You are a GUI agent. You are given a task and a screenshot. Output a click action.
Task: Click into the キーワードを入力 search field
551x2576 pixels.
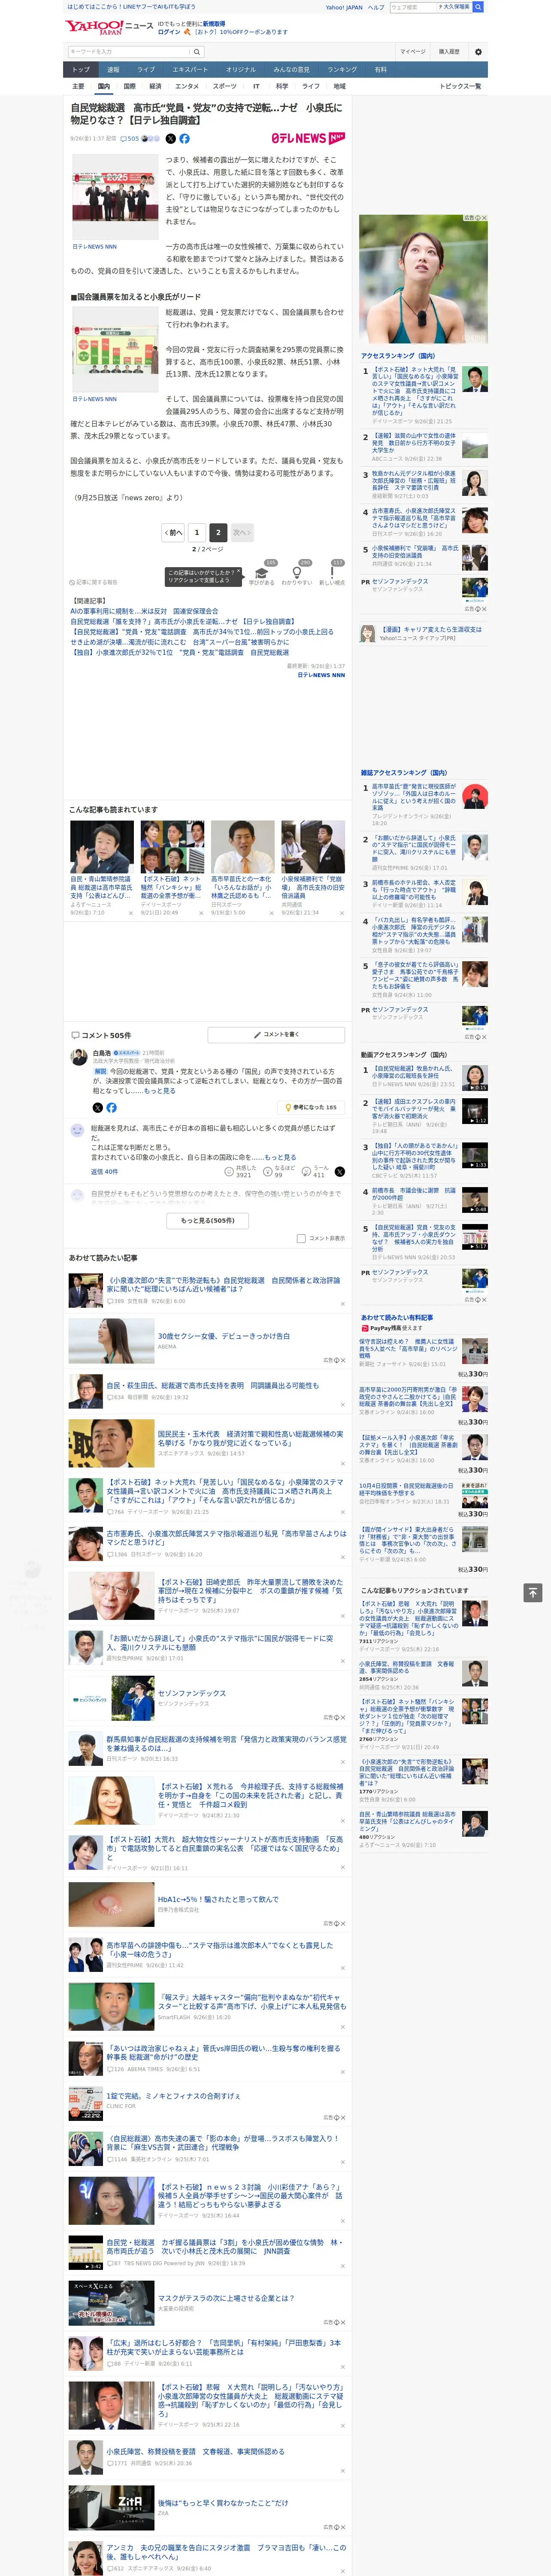pos(129,51)
